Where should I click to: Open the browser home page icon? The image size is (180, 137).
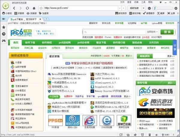pos(34,8)
